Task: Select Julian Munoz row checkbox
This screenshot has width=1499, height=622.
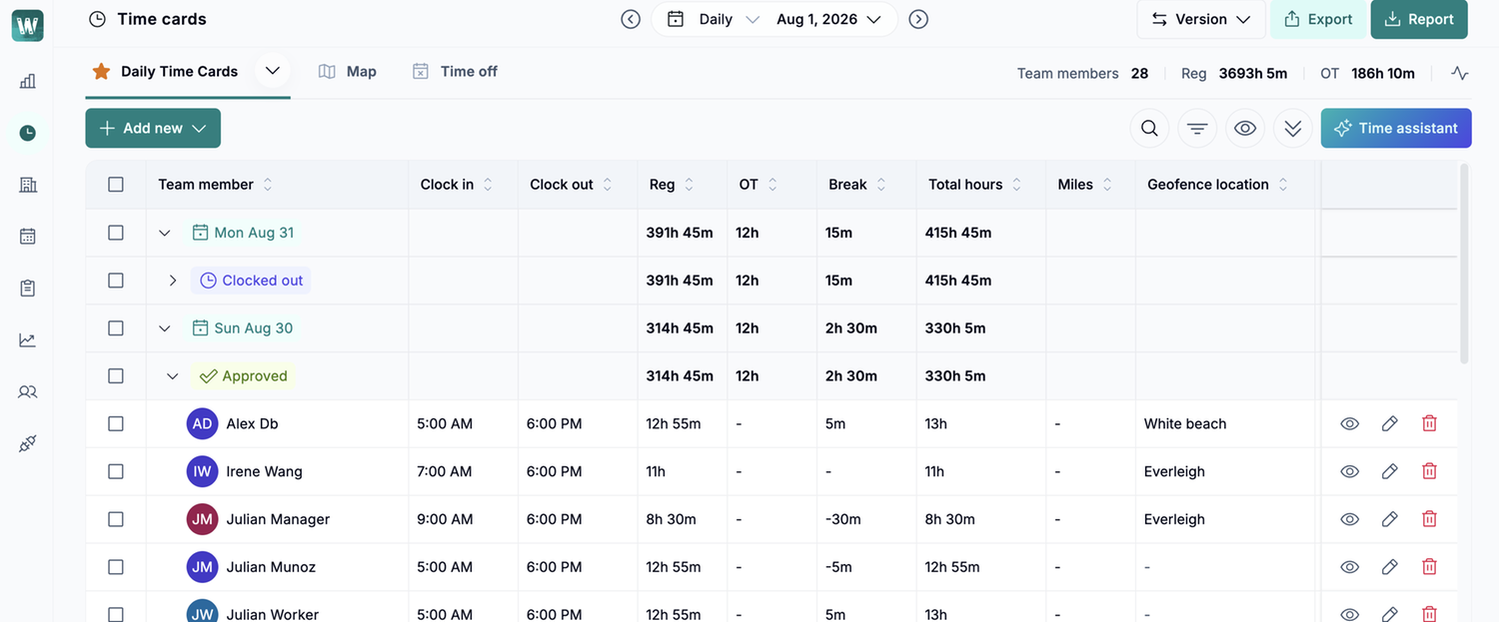Action: tap(116, 567)
